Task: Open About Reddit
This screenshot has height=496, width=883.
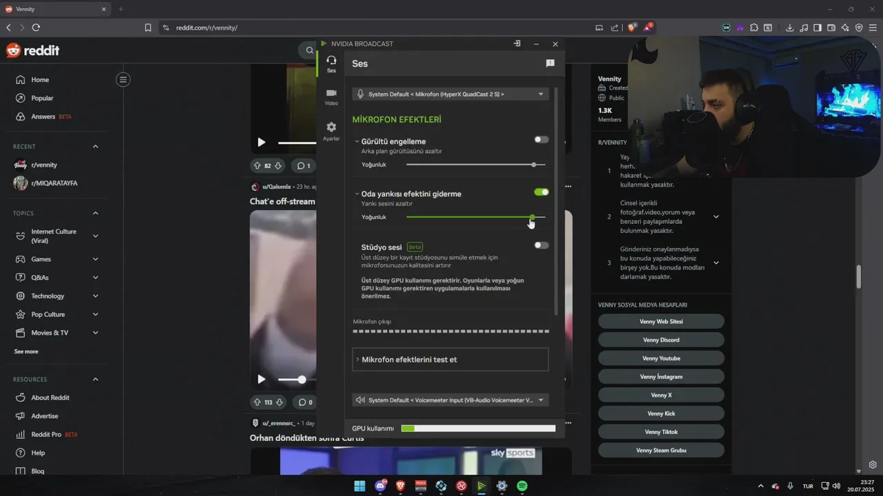Action: point(50,397)
